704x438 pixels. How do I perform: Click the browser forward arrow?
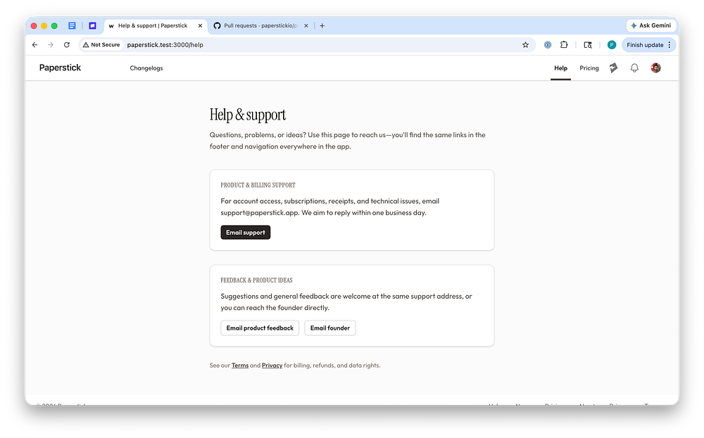[x=50, y=45]
